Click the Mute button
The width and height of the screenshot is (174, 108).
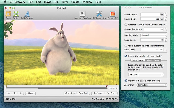click(x=30, y=93)
